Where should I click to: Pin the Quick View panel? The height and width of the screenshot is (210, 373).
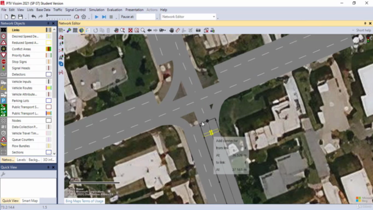click(x=48, y=167)
